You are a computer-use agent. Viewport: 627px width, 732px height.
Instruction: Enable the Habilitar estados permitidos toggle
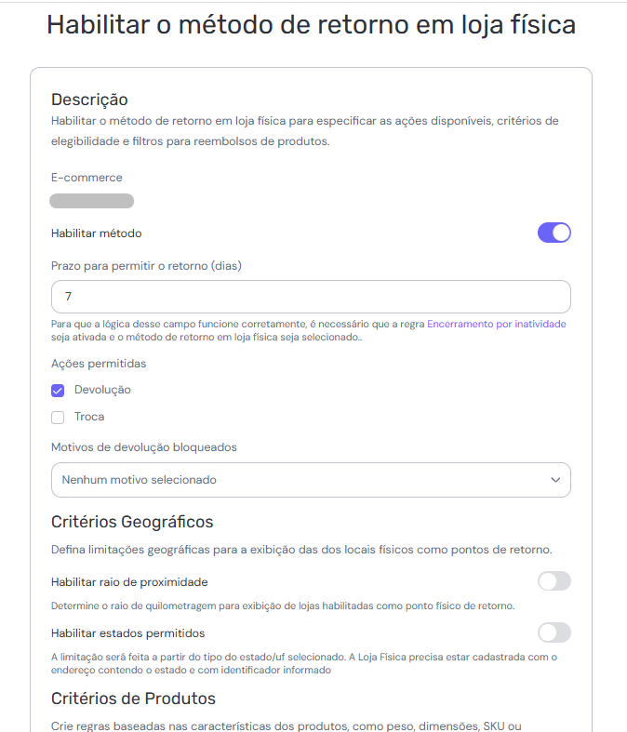tap(554, 632)
